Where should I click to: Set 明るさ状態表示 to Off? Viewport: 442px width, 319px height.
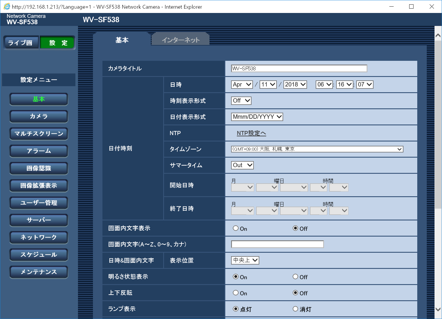(x=296, y=277)
